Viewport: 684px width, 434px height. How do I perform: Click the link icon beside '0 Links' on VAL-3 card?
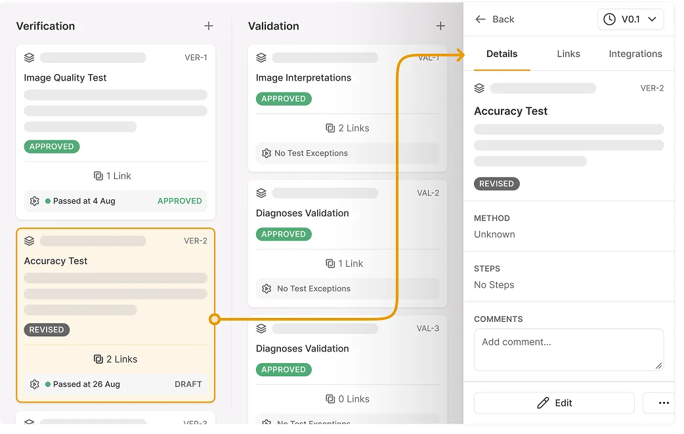(330, 399)
